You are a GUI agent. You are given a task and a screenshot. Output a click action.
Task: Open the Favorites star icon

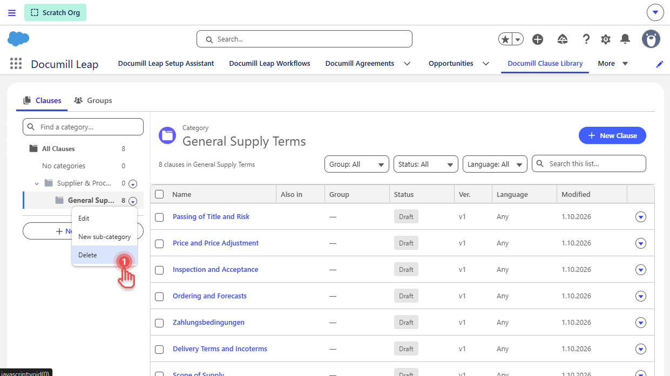point(505,39)
